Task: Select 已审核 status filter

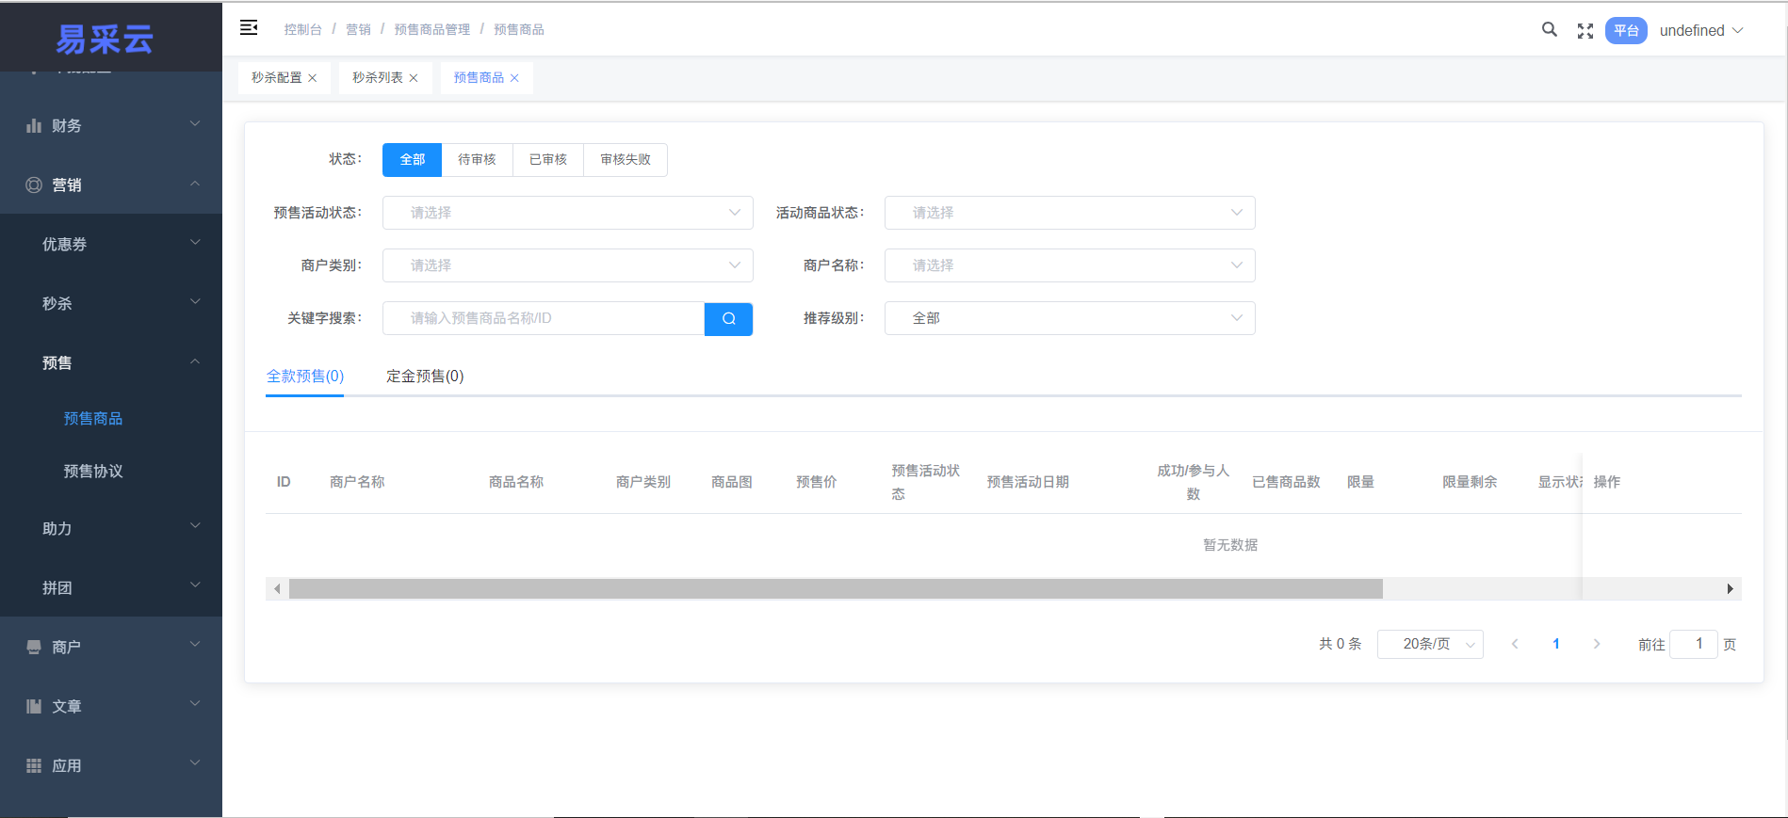Action: 548,160
